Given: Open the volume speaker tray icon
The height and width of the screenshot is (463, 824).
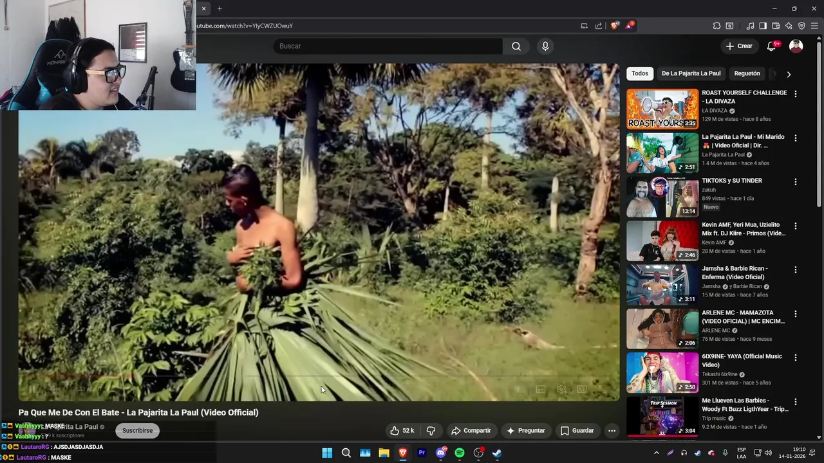Looking at the screenshot, I should click(768, 453).
